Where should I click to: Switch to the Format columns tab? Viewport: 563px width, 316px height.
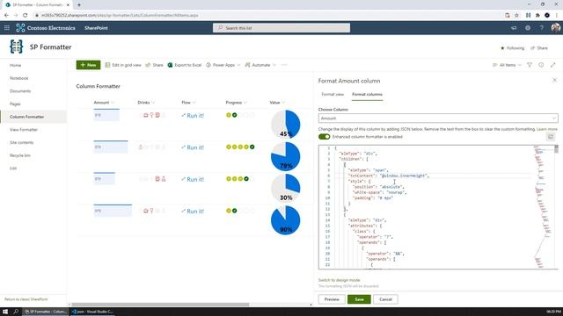(x=367, y=94)
